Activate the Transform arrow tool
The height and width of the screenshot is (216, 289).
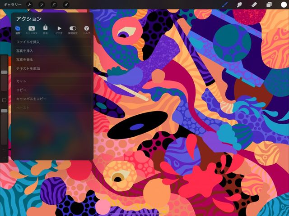[x=66, y=4]
